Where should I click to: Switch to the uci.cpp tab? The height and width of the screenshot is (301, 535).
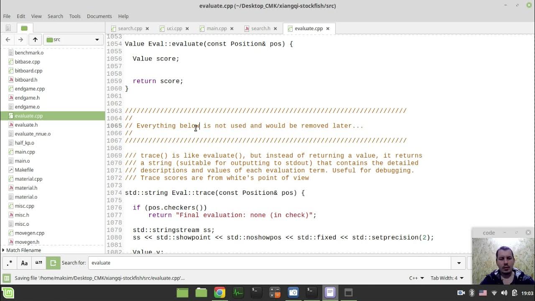click(x=174, y=28)
